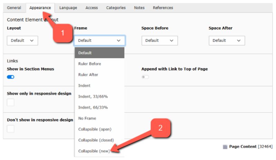
Task: Expand the Space After dropdown
Action: click(x=227, y=40)
